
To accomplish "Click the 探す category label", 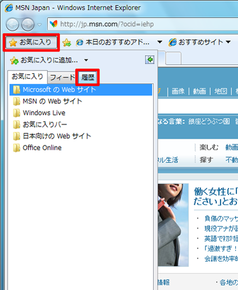I will 206,160.
